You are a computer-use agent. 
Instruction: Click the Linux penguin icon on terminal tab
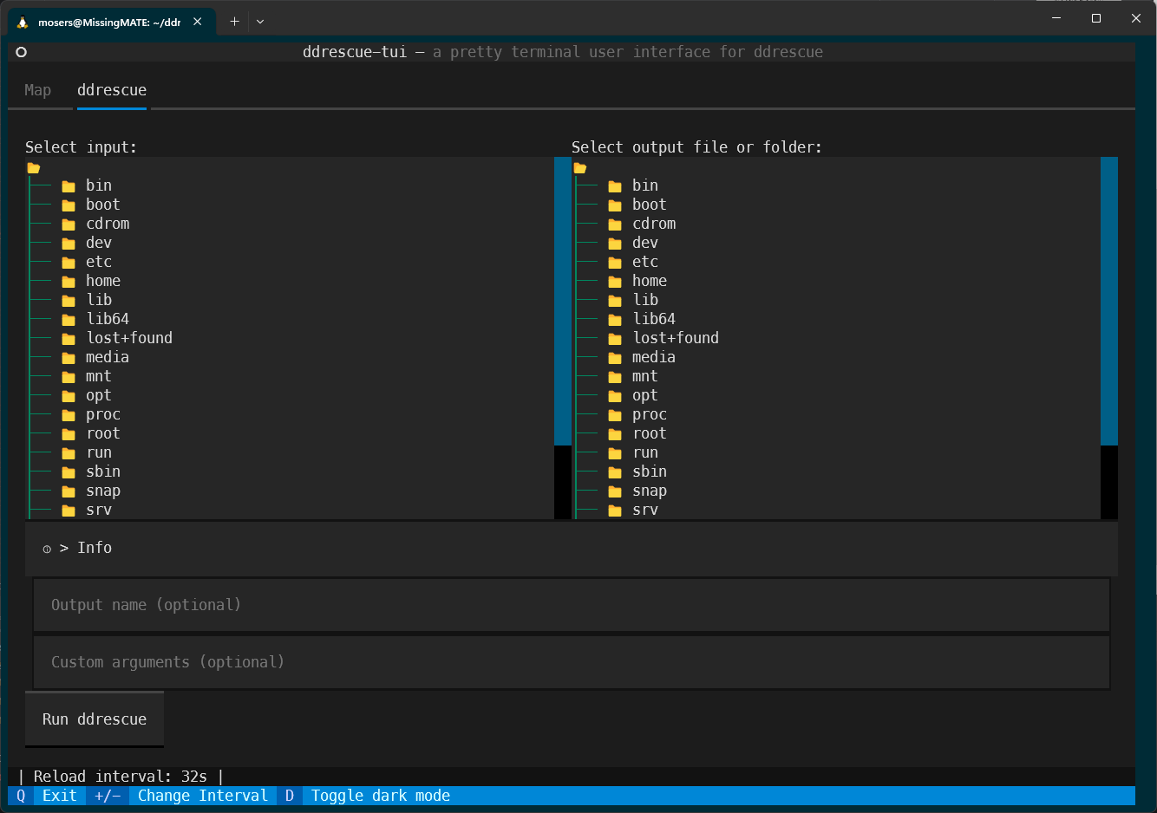coord(23,23)
